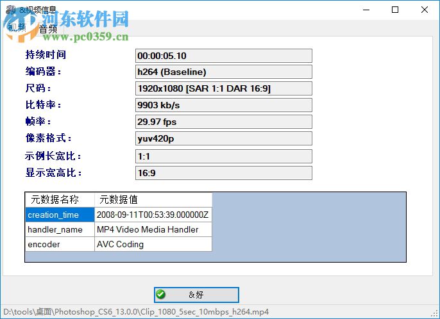This screenshot has height=319, width=440.
Task: Click the 尺码 field showing 1920x1080
Action: (x=224, y=88)
